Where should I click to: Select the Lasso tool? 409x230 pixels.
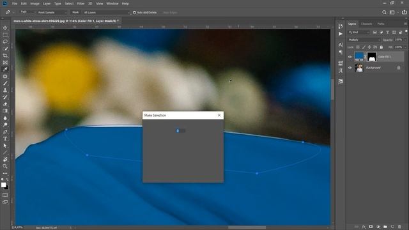click(5, 42)
